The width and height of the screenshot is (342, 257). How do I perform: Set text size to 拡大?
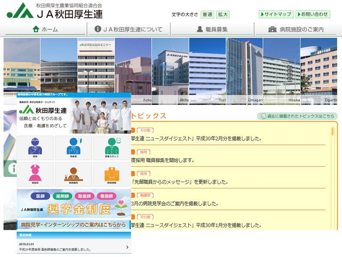(x=223, y=15)
